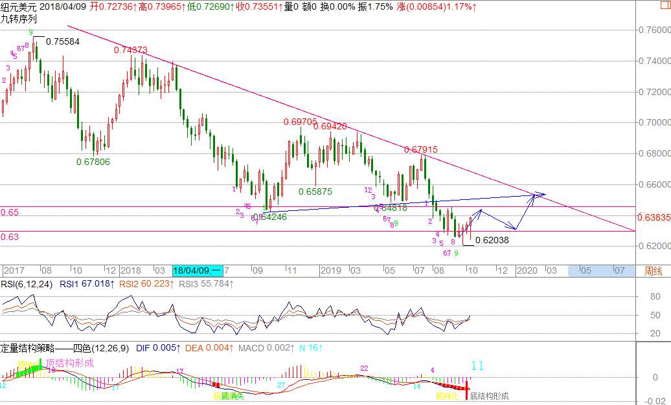The height and width of the screenshot is (405, 671).
Task: Click the 底钝化 annotation
Action: (x=447, y=397)
